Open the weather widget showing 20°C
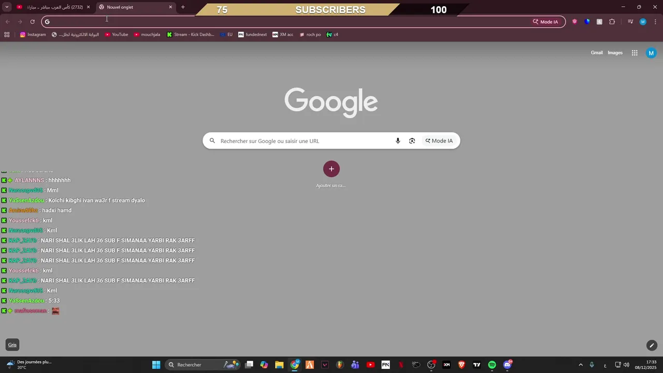The width and height of the screenshot is (663, 373). click(29, 365)
